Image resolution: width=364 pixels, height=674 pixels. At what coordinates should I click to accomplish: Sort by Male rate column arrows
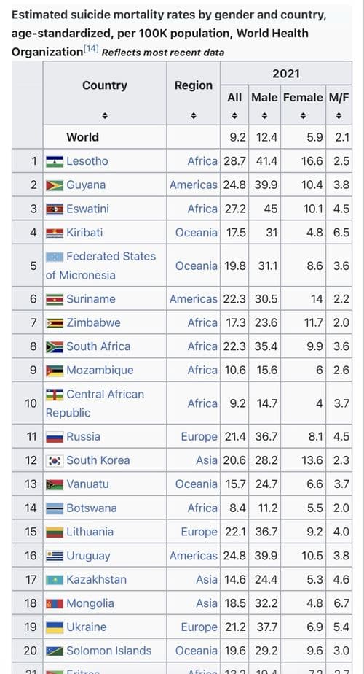coord(264,116)
